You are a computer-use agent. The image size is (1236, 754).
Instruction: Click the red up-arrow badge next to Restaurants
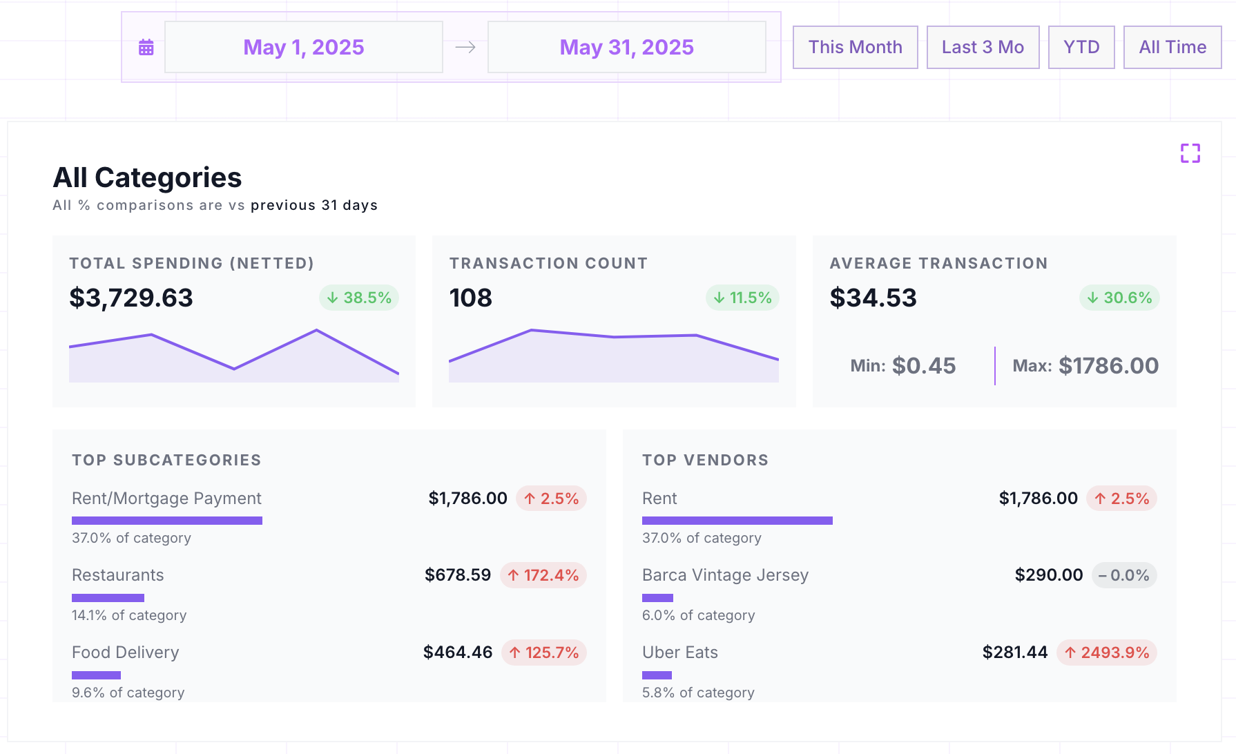543,575
